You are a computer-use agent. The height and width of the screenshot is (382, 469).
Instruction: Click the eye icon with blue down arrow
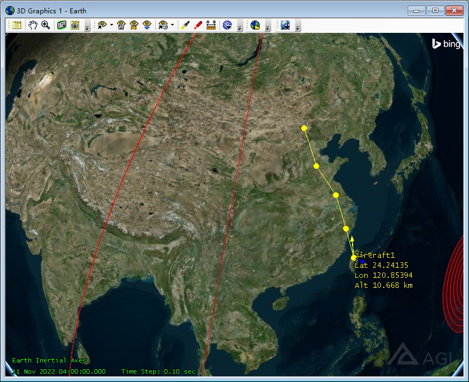146,25
